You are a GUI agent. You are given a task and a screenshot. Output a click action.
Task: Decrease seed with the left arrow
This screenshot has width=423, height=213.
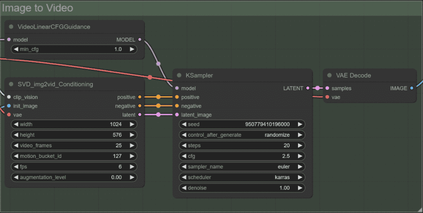click(184, 124)
